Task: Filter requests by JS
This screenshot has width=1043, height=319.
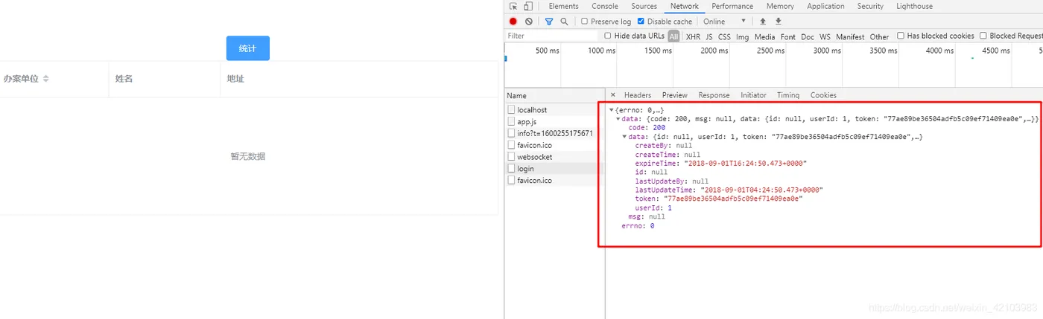Action: coord(709,36)
